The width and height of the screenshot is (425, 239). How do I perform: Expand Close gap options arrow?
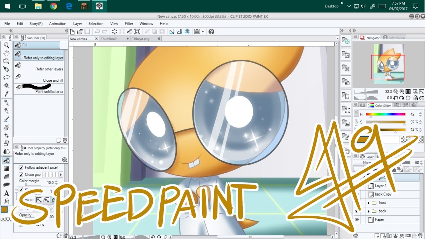pyautogui.click(x=61, y=175)
